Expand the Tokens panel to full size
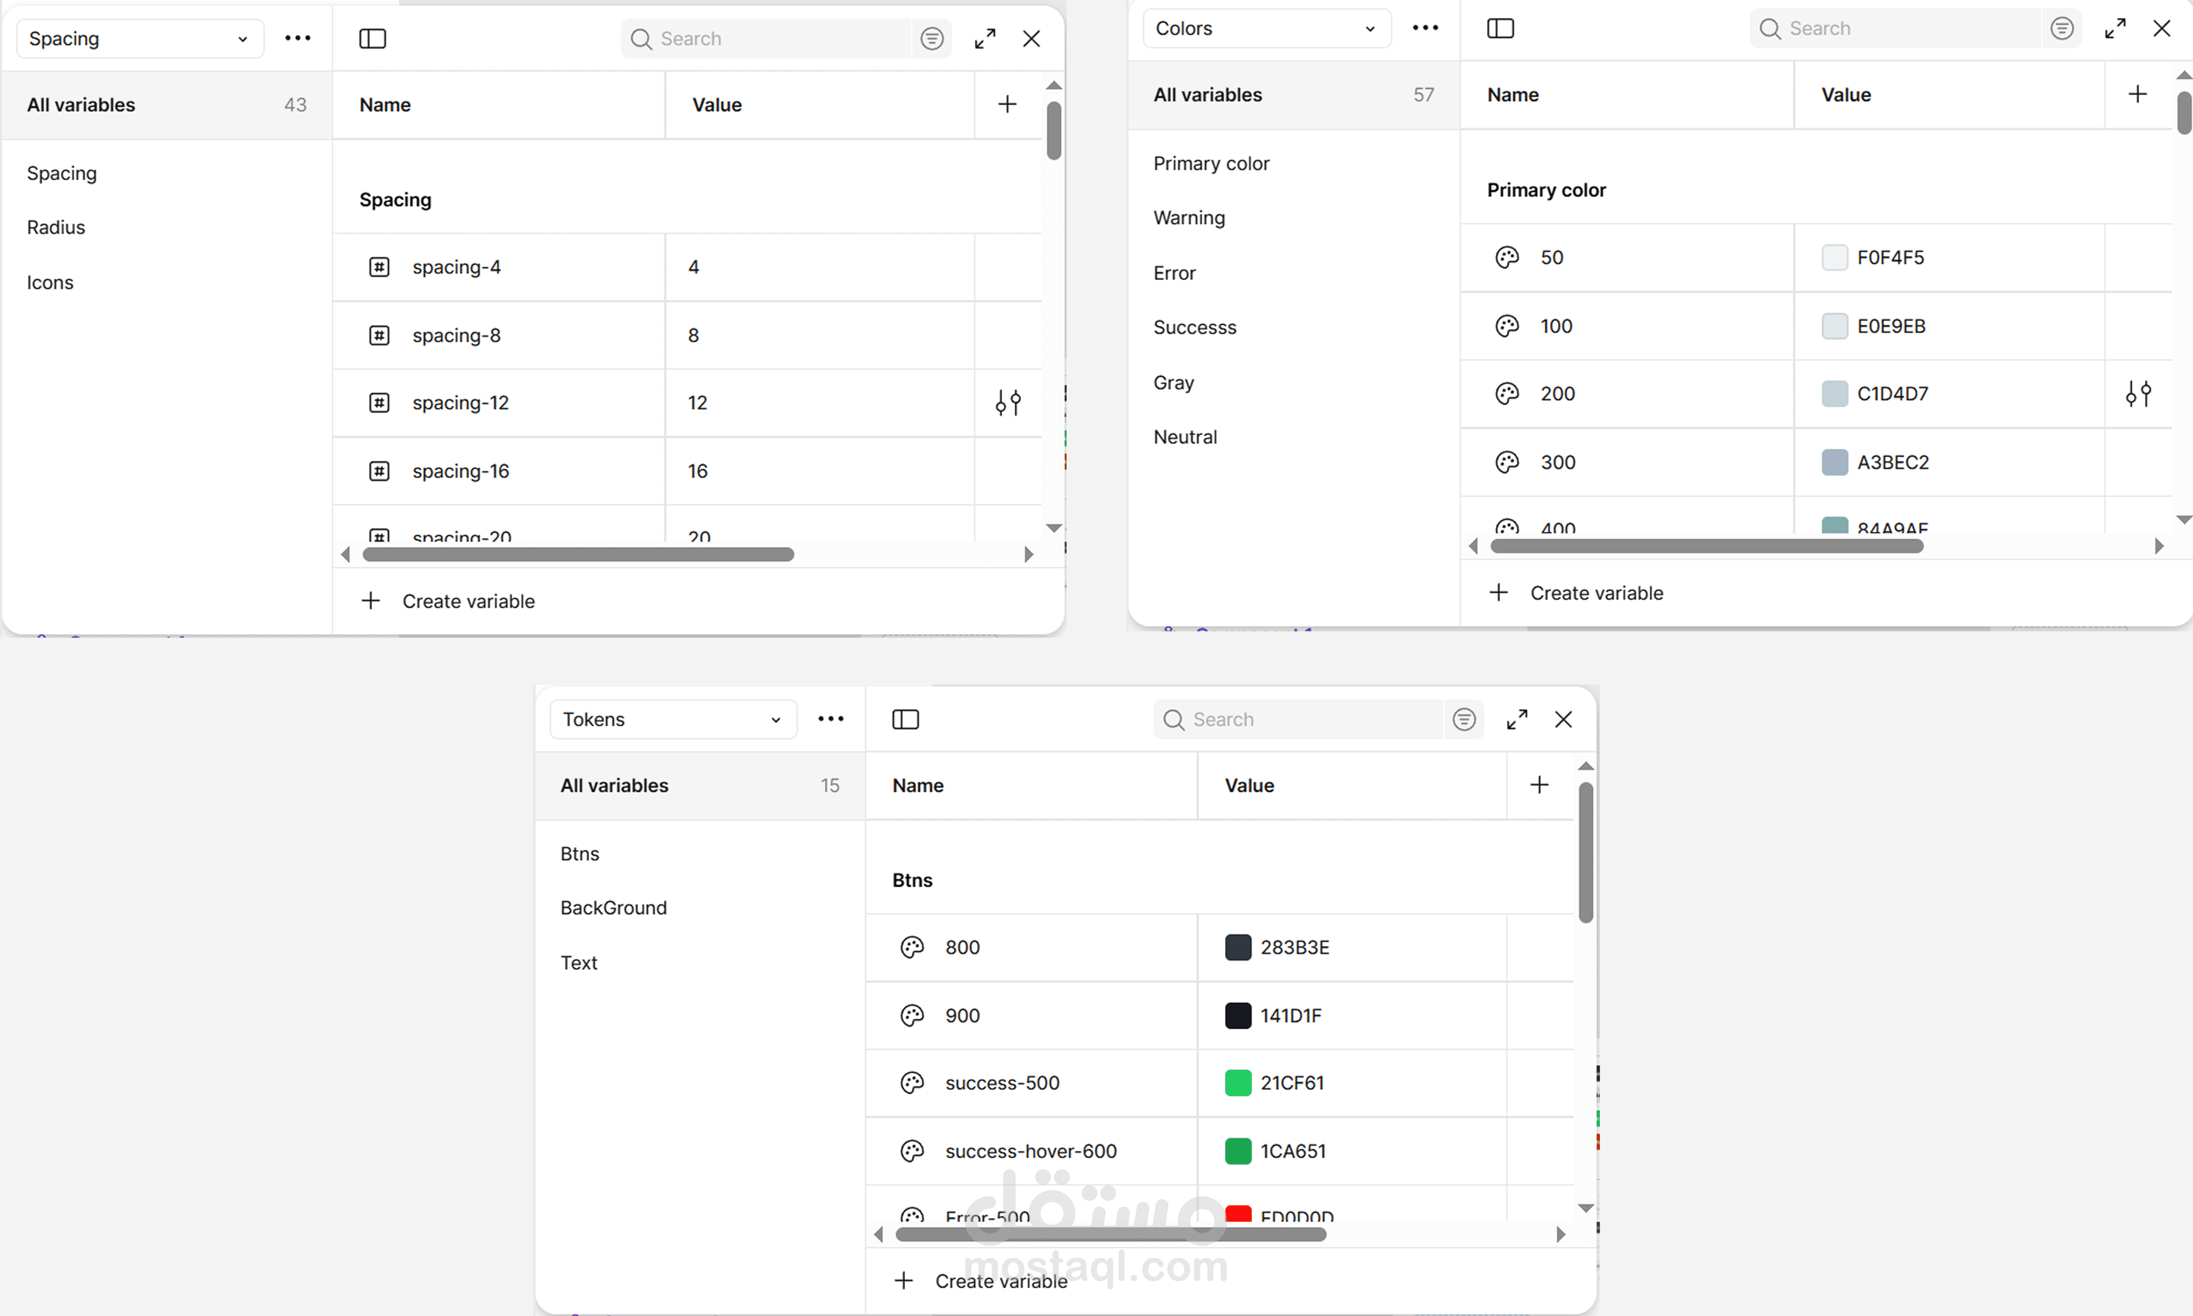Viewport: 2193px width, 1316px height. tap(1517, 719)
